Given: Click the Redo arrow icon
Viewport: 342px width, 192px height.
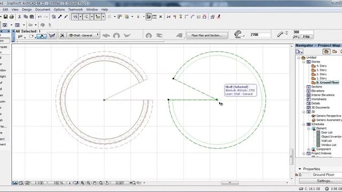Looking at the screenshot, I should click(x=45, y=17).
